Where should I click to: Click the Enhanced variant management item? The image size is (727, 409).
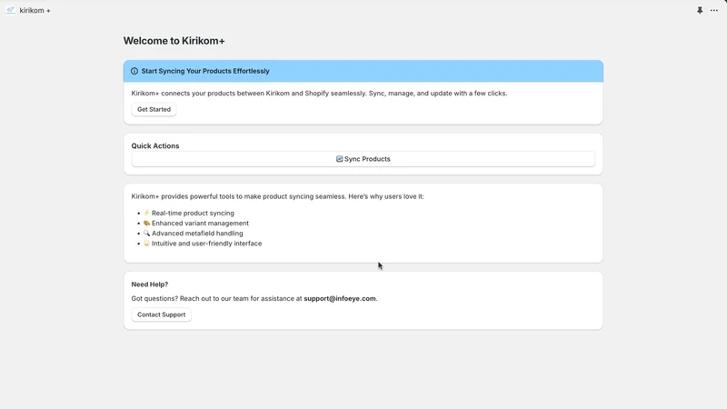(x=200, y=223)
